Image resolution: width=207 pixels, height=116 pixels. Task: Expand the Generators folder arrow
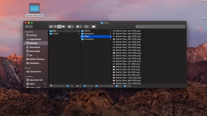click(x=111, y=34)
